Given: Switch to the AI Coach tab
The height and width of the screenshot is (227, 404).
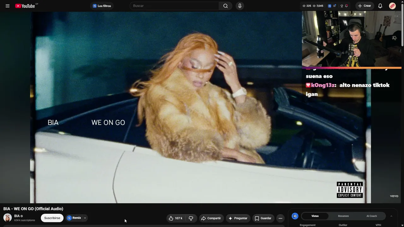Looking at the screenshot, I should pyautogui.click(x=371, y=216).
